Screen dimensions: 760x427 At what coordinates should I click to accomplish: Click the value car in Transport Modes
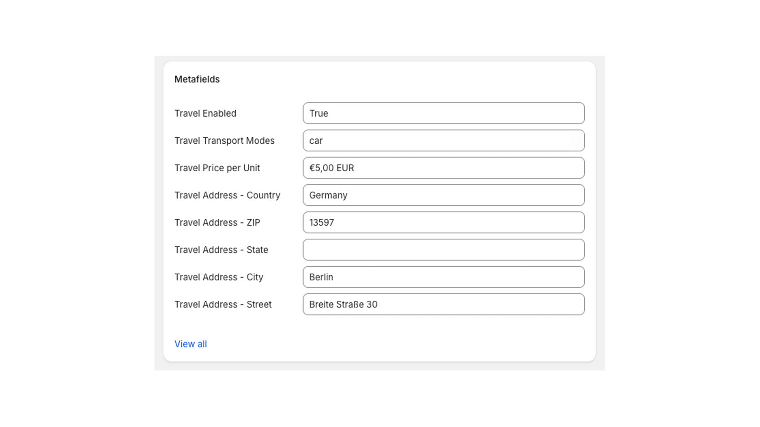click(315, 140)
